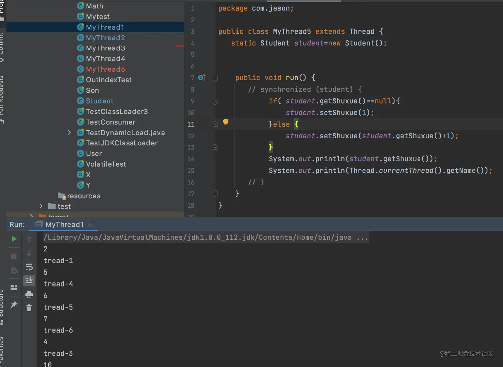Viewport: 503px width, 367px height.
Task: Open class Y in project tree
Action: (88, 185)
